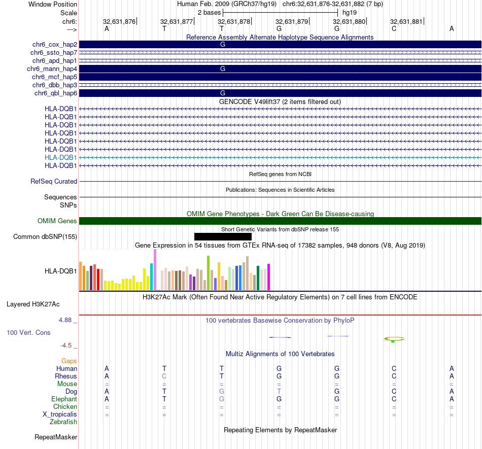This screenshot has width=482, height=449.
Task: Click the RepeatMasker track label
Action: click(56, 437)
